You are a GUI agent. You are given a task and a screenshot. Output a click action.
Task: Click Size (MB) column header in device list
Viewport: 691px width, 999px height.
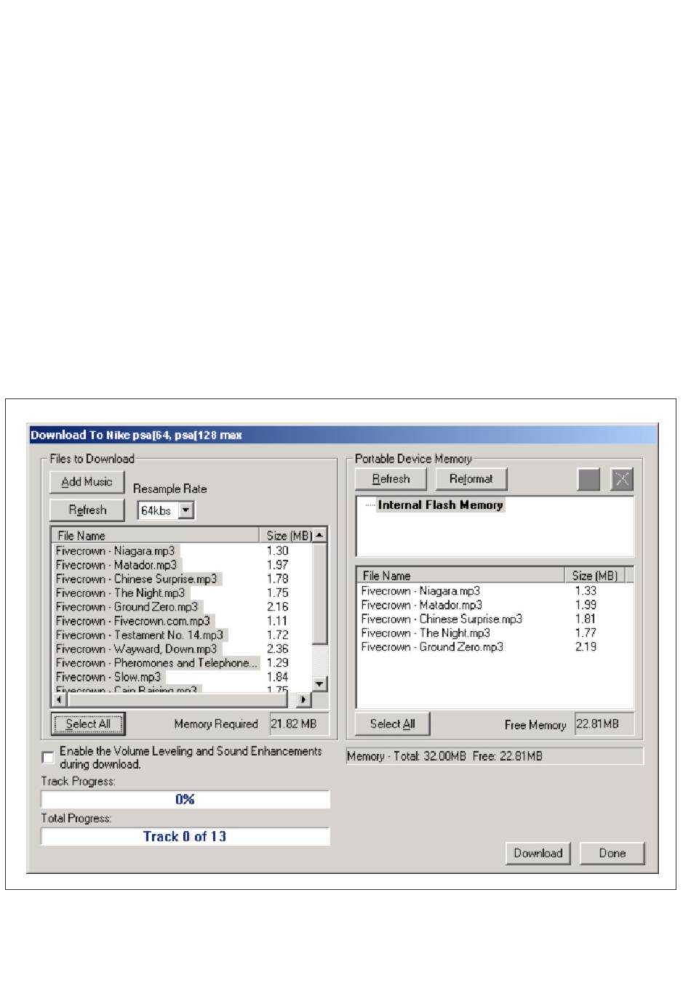[x=595, y=576]
